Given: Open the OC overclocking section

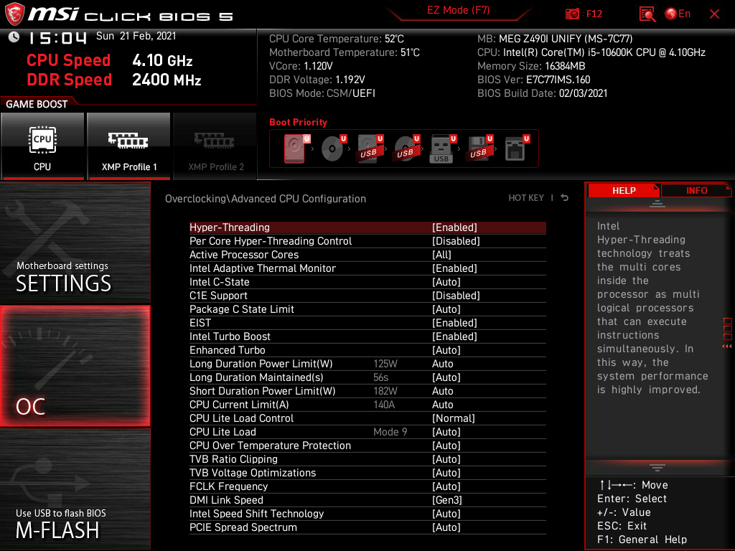Looking at the screenshot, I should click(75, 366).
